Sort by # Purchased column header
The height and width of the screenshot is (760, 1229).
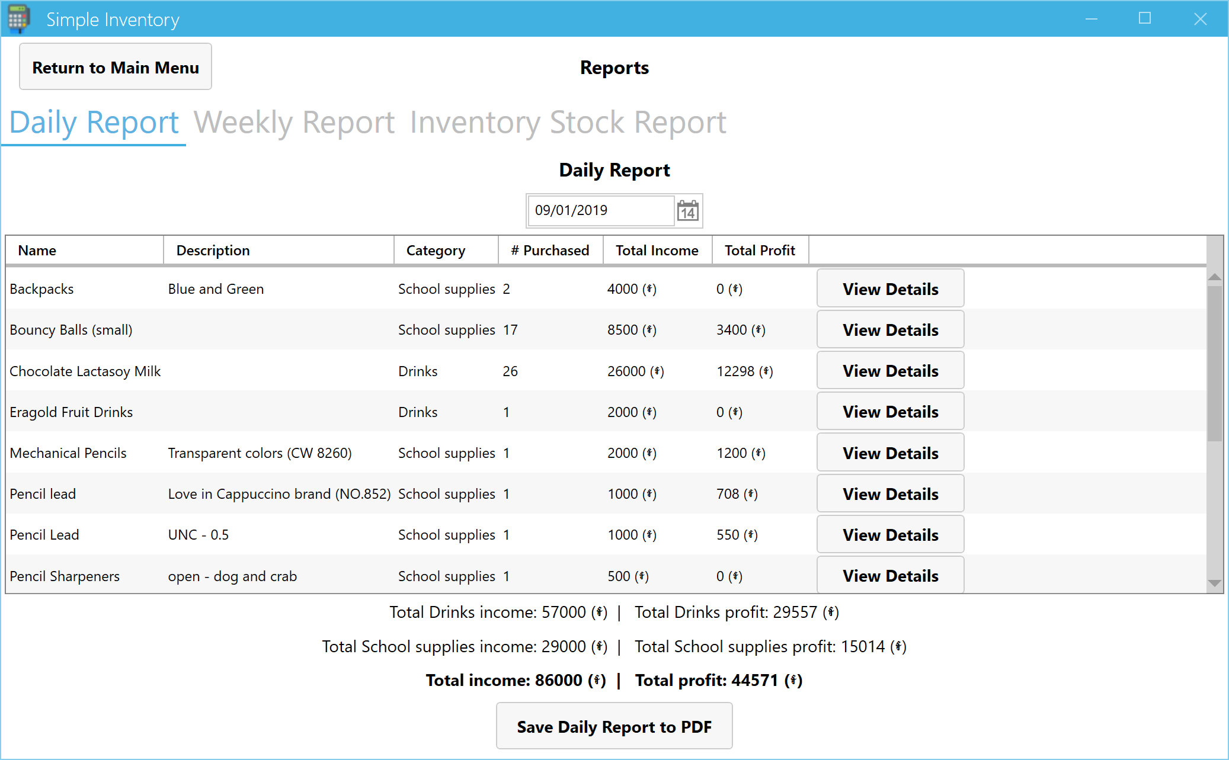tap(550, 251)
